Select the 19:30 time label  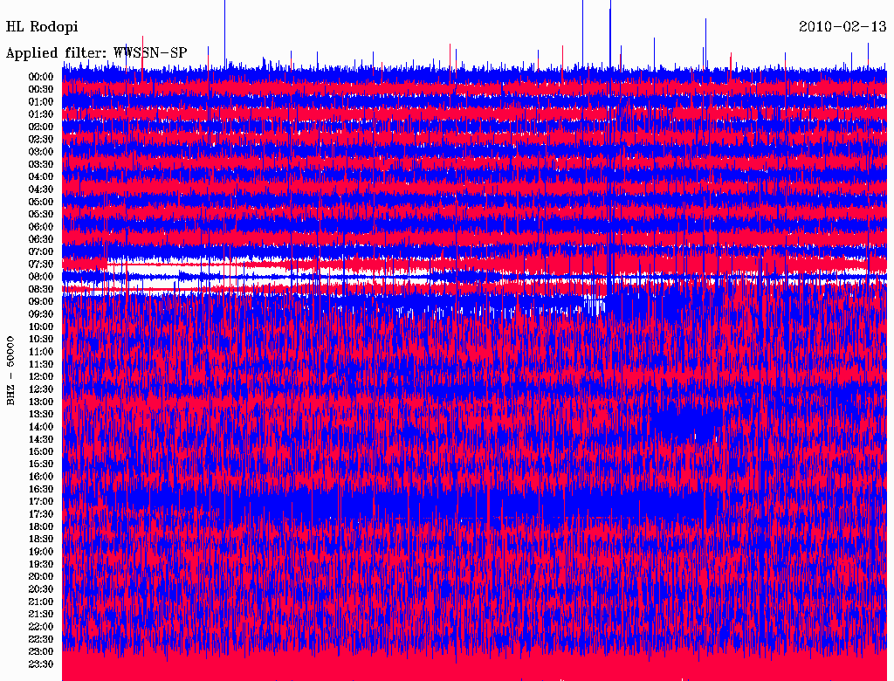41,564
